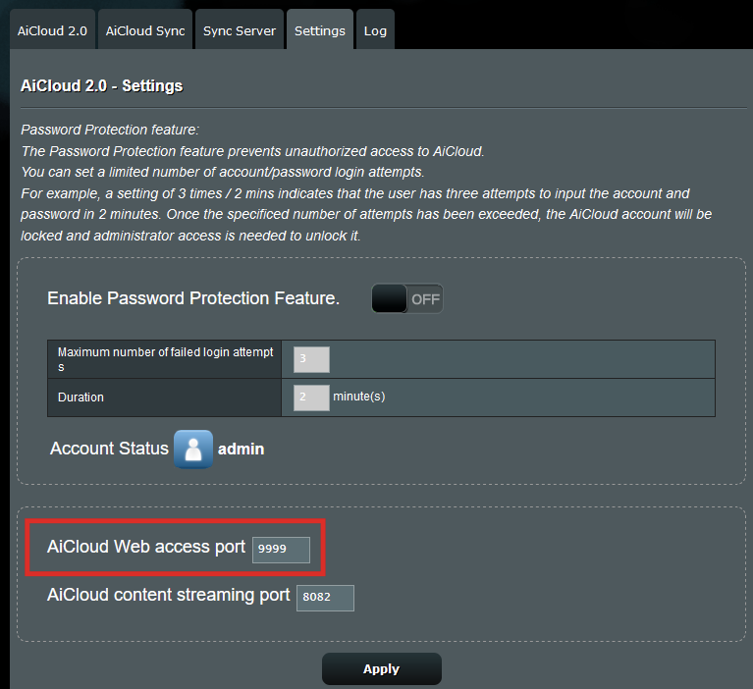This screenshot has height=689, width=753.
Task: Click the AiCloud 2.0 - Settings heading
Action: tap(102, 86)
